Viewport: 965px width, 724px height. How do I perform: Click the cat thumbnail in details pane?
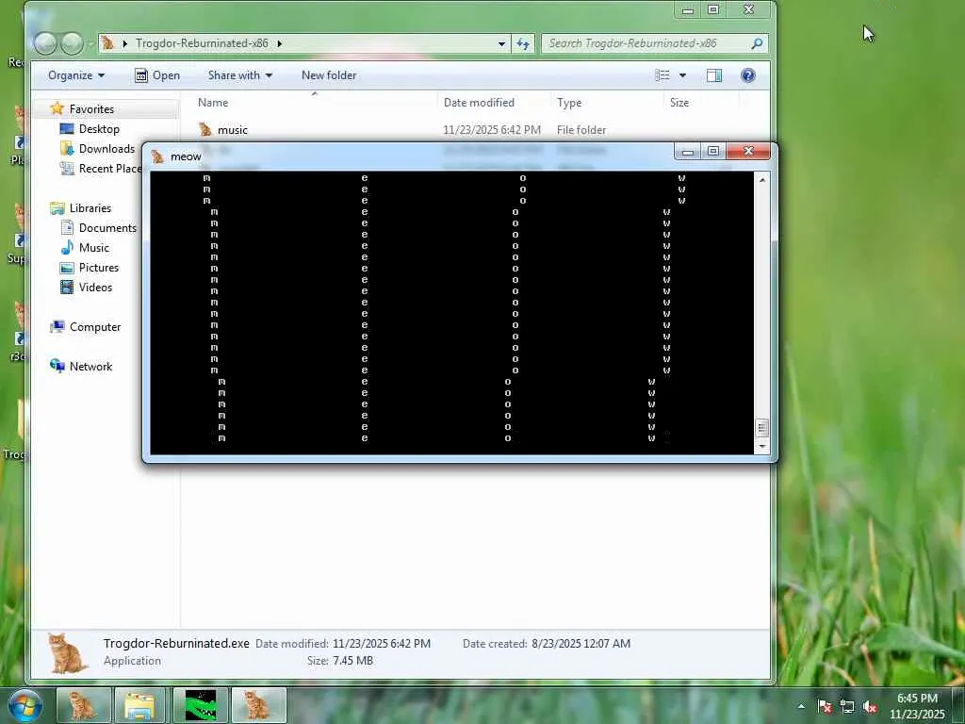click(67, 653)
